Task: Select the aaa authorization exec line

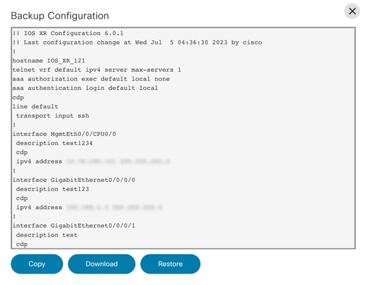Action: [90, 79]
